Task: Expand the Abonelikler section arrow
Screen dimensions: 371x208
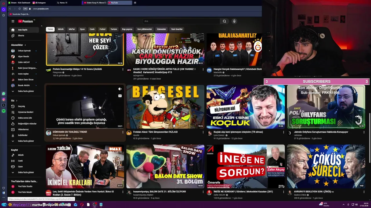Action: (x=25, y=45)
